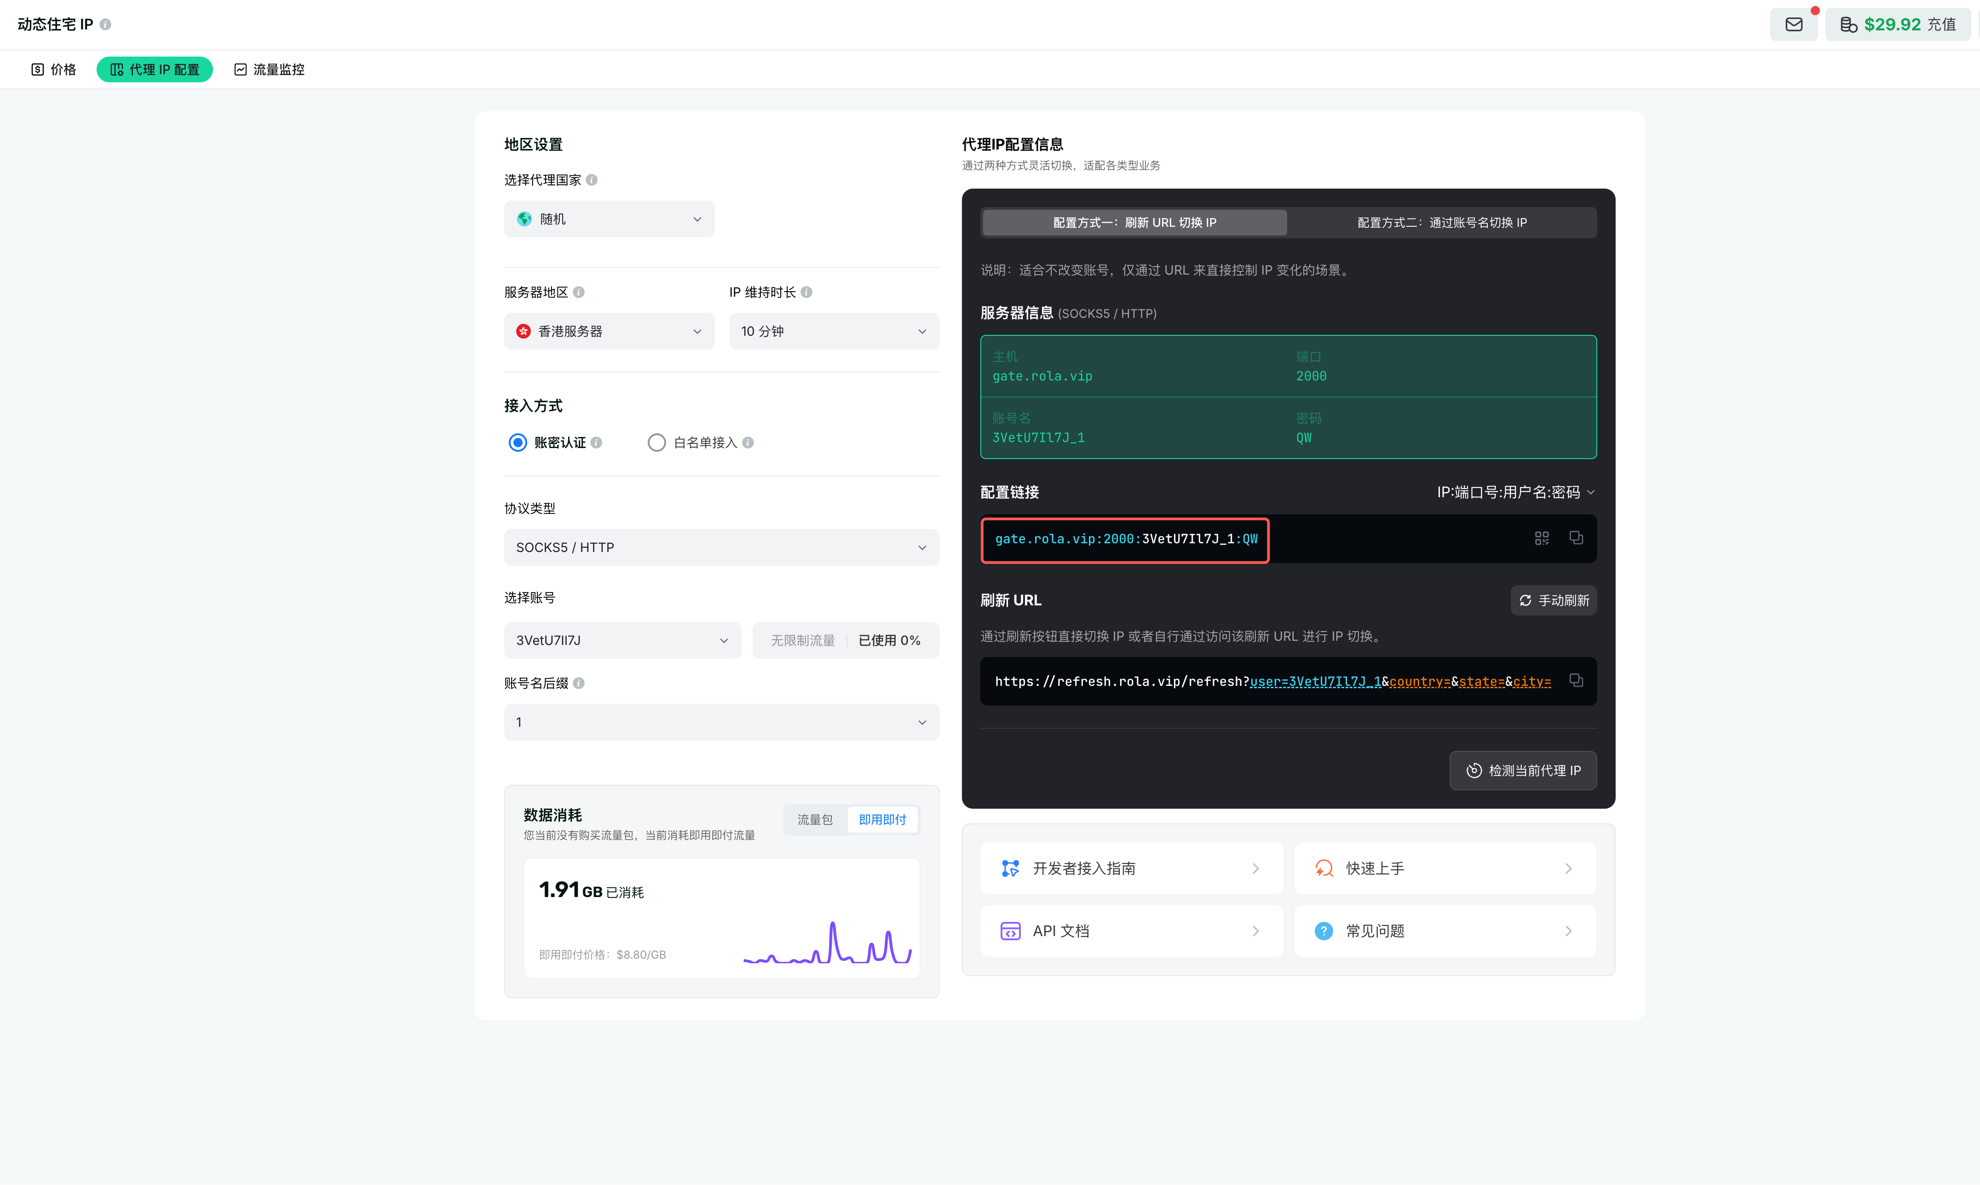Click the 检测当前代理 IP button

tap(1523, 771)
